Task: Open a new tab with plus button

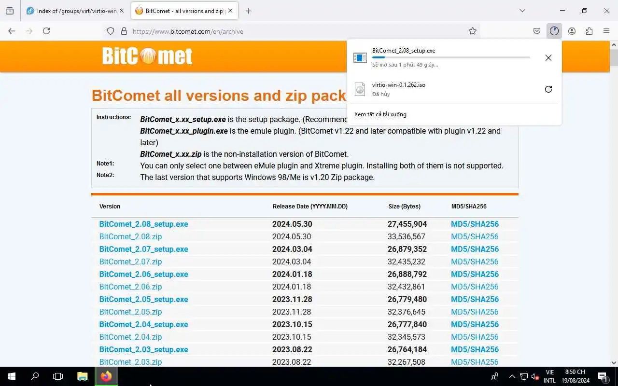Action: point(248,11)
